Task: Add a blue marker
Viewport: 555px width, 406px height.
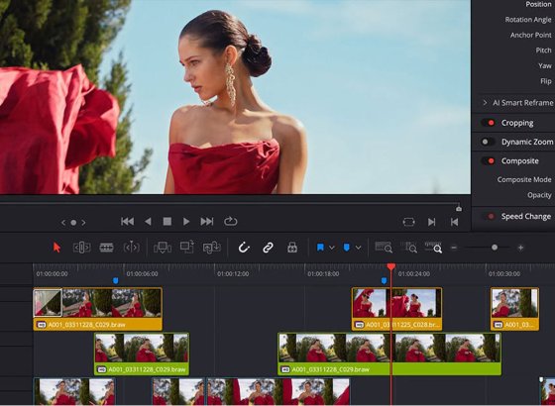Action: click(x=347, y=248)
